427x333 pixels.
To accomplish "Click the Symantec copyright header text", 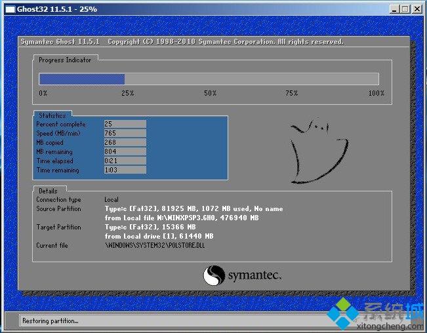I will point(182,42).
